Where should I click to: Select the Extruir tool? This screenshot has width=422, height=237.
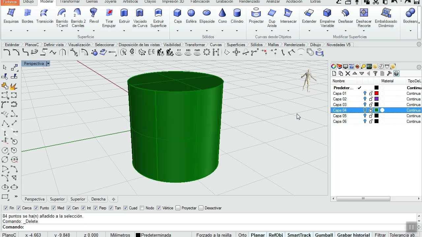coord(124,16)
